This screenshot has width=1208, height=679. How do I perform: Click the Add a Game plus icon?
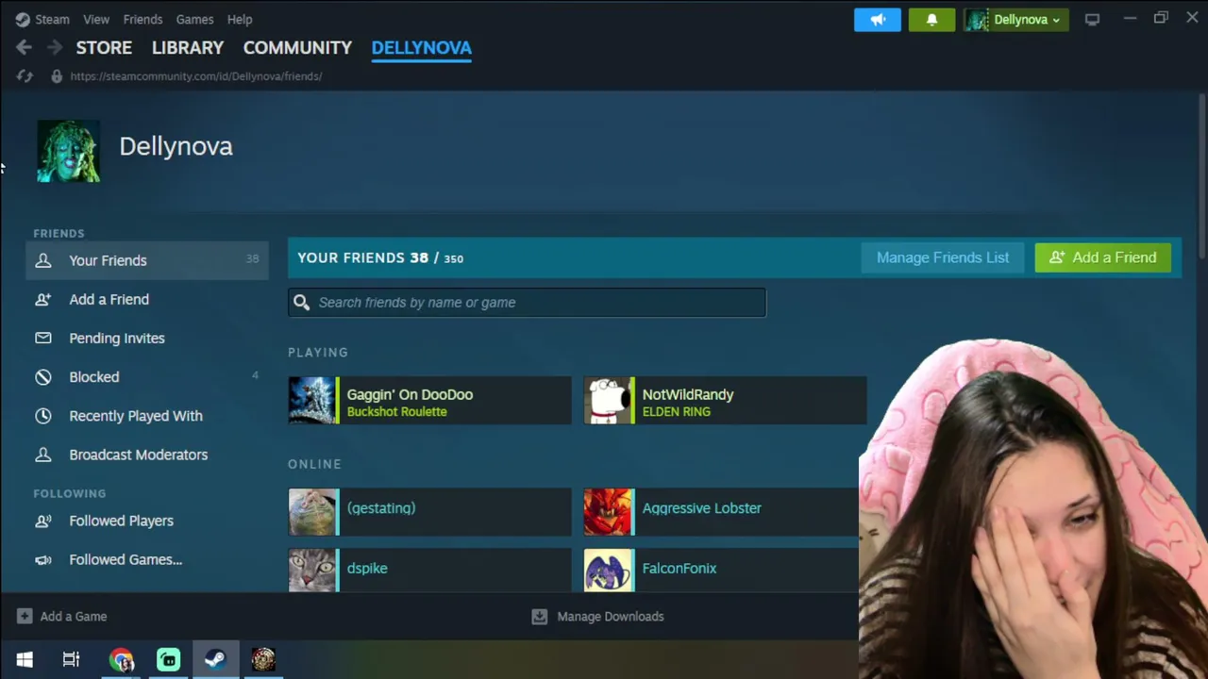(x=25, y=617)
